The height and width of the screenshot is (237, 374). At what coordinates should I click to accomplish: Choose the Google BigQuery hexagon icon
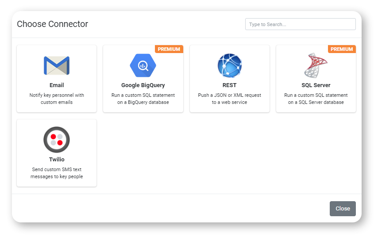143,65
